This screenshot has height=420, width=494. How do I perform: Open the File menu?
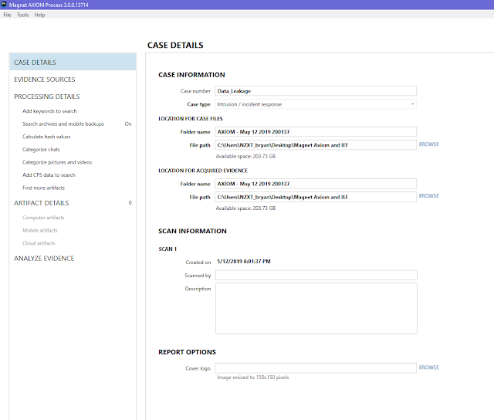coord(7,15)
